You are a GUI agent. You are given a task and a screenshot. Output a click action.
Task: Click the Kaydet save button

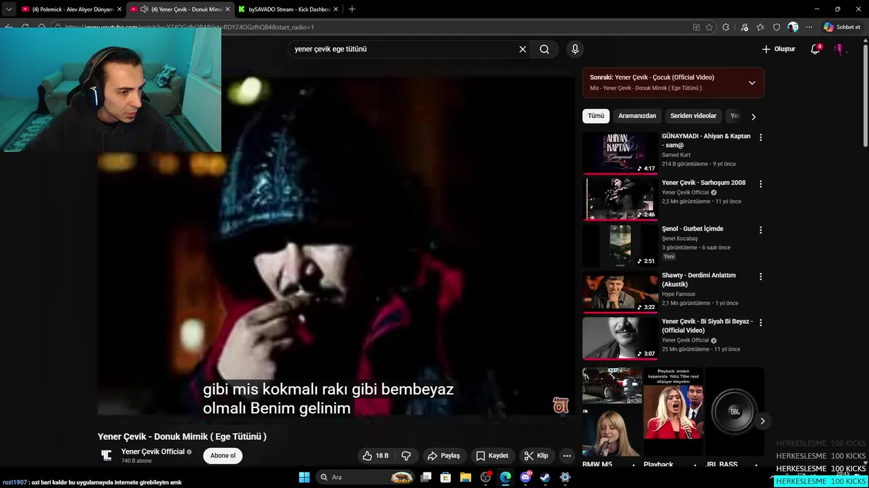point(492,455)
